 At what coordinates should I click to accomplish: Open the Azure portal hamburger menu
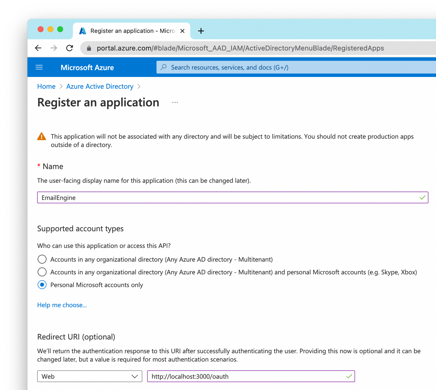39,67
